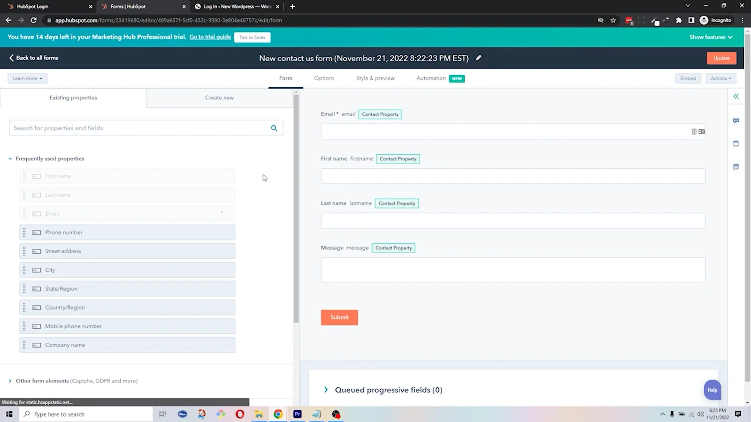Click the search magnifier icon in properties panel
Screen dimensions: 751x422
[x=274, y=128]
